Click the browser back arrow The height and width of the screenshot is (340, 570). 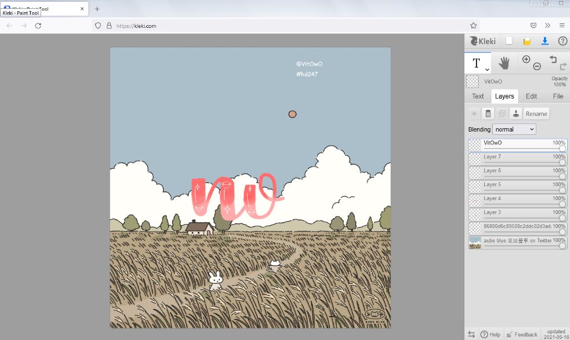(9, 26)
